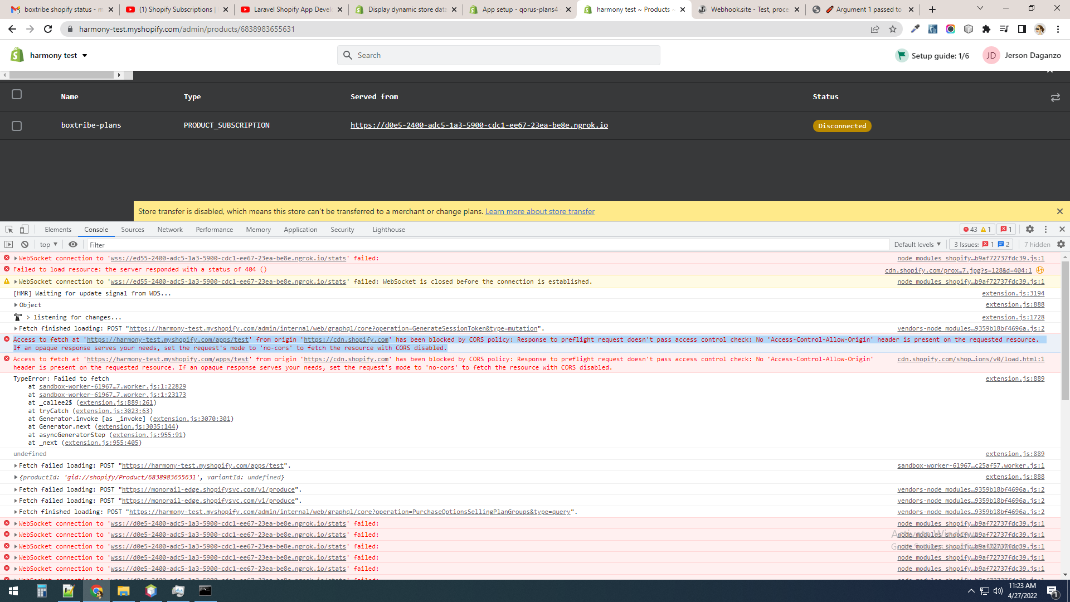Check the select-all checkbox in the table header

(17, 95)
